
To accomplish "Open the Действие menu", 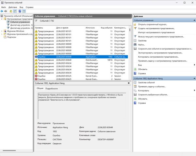I will click(13, 7).
